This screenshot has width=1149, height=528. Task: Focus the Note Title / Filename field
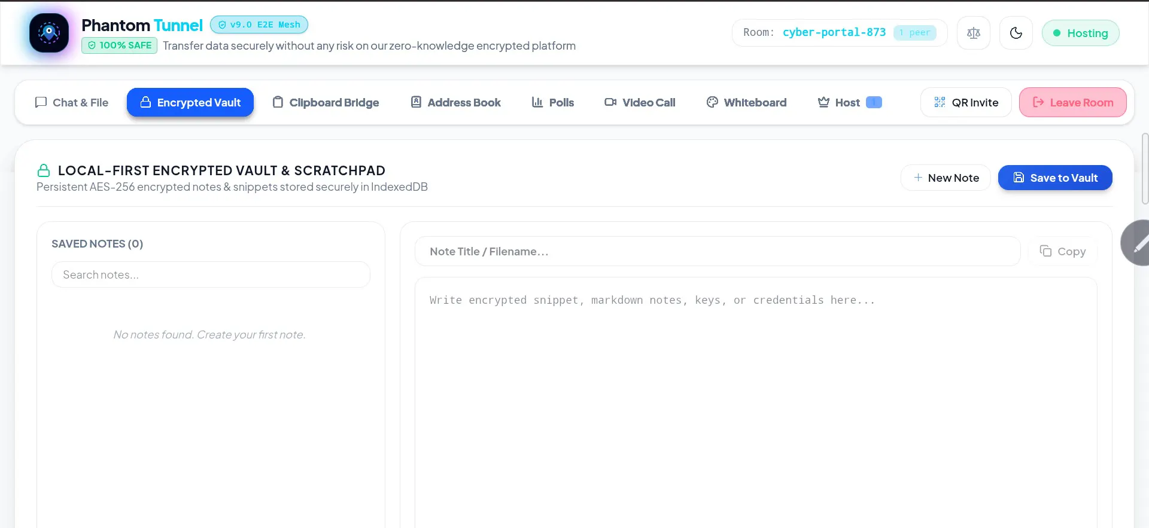pos(718,251)
